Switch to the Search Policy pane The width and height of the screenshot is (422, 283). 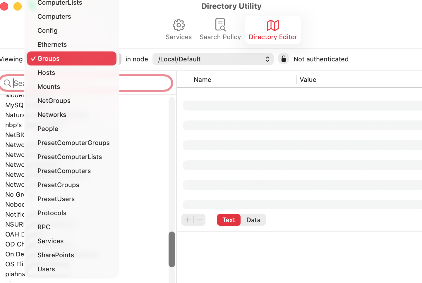pyautogui.click(x=220, y=29)
